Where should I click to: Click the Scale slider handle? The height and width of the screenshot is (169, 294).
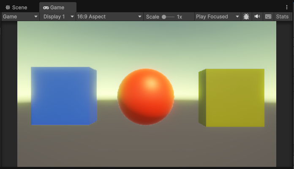click(x=164, y=17)
